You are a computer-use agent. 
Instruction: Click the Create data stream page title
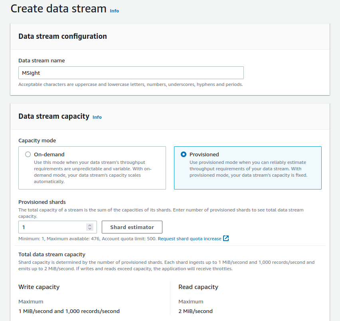point(59,9)
